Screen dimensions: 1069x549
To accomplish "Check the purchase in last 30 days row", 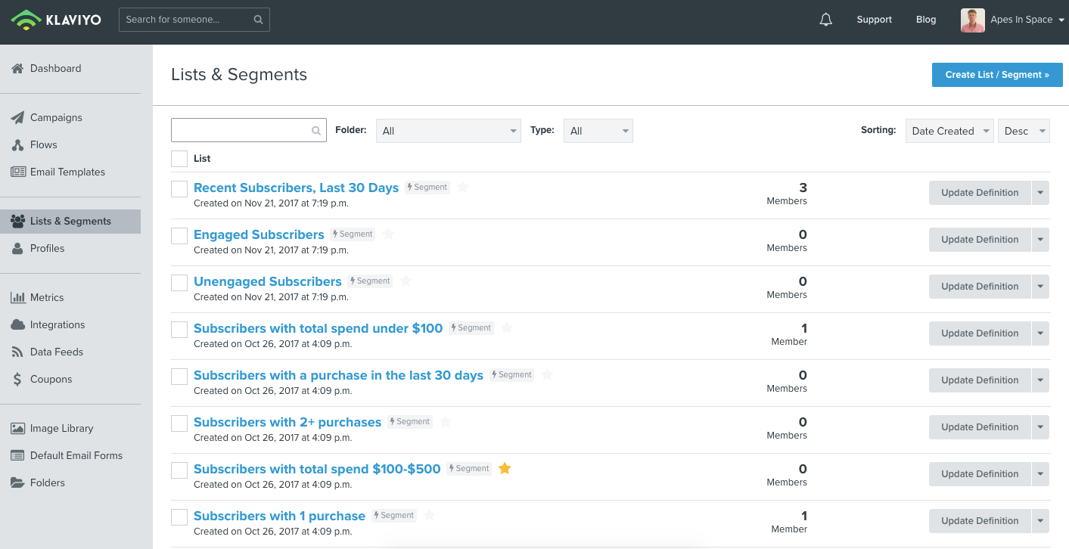I will pos(179,377).
